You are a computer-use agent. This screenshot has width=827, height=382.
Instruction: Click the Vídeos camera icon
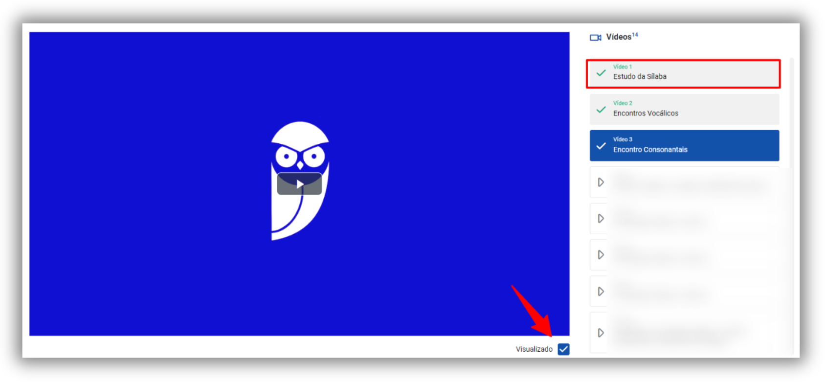(595, 38)
